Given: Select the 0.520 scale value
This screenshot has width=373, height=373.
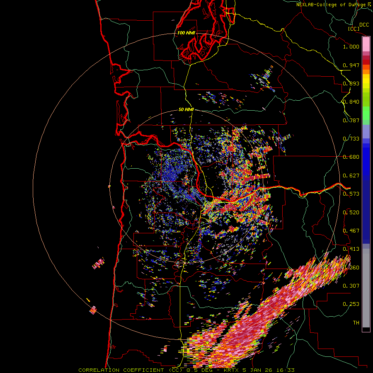Looking at the screenshot, I should pyautogui.click(x=351, y=213).
